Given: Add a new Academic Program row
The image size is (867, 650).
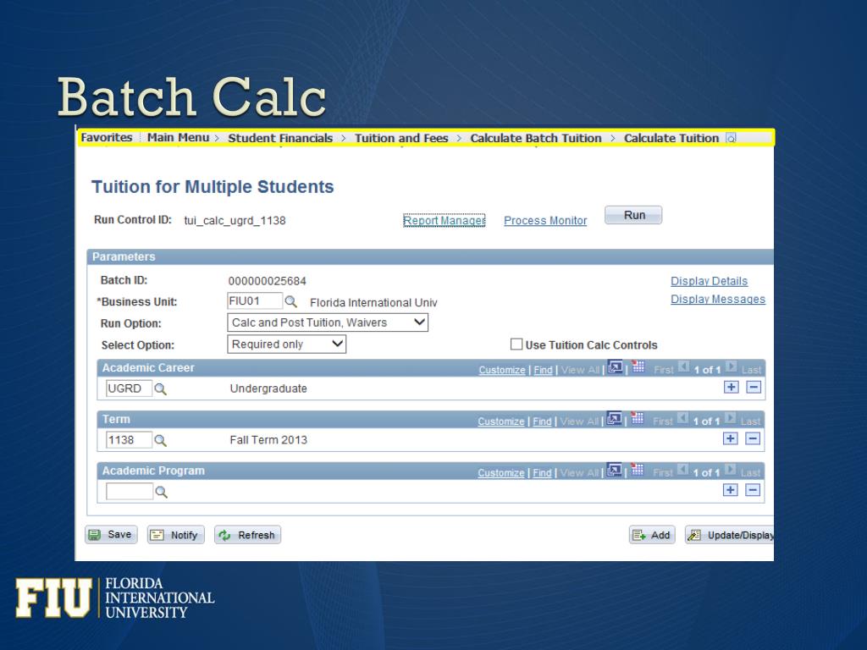Looking at the screenshot, I should (x=731, y=490).
